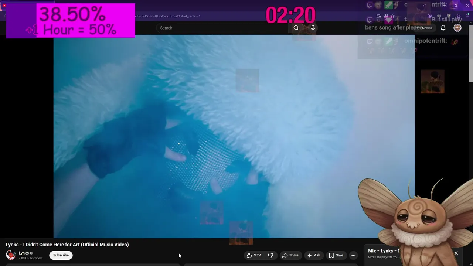Dislike the video with thumbs-down
The image size is (473, 266).
(x=270, y=255)
